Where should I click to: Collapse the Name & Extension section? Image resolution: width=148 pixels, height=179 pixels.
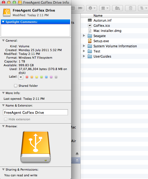pyautogui.click(x=3, y=105)
